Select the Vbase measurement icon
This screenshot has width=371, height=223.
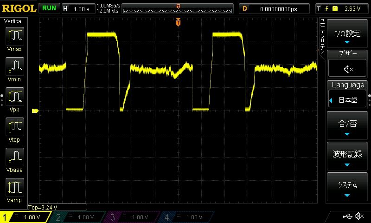click(15, 157)
